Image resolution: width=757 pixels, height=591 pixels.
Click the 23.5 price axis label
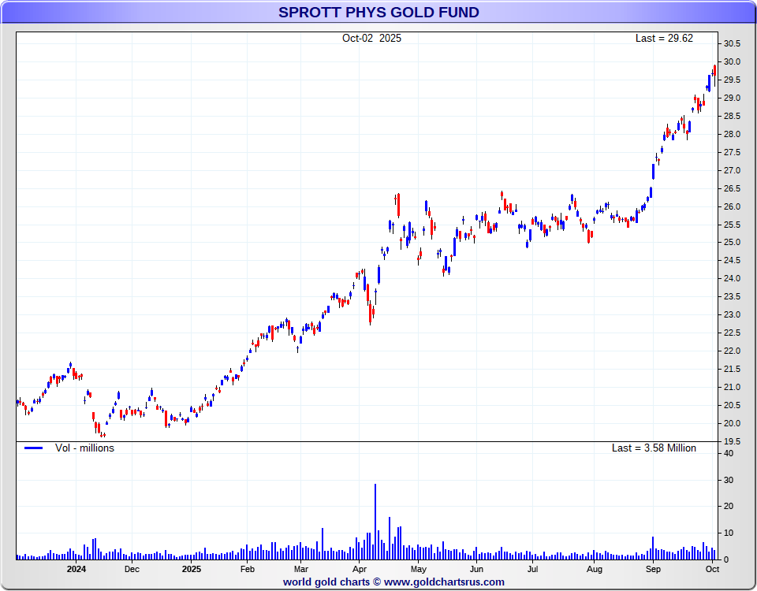tap(732, 297)
